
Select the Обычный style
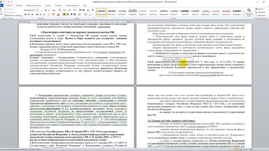click(x=101, y=12)
